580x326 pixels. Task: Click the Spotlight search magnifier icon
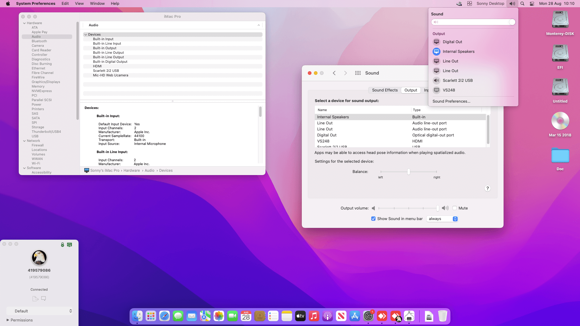click(x=522, y=4)
